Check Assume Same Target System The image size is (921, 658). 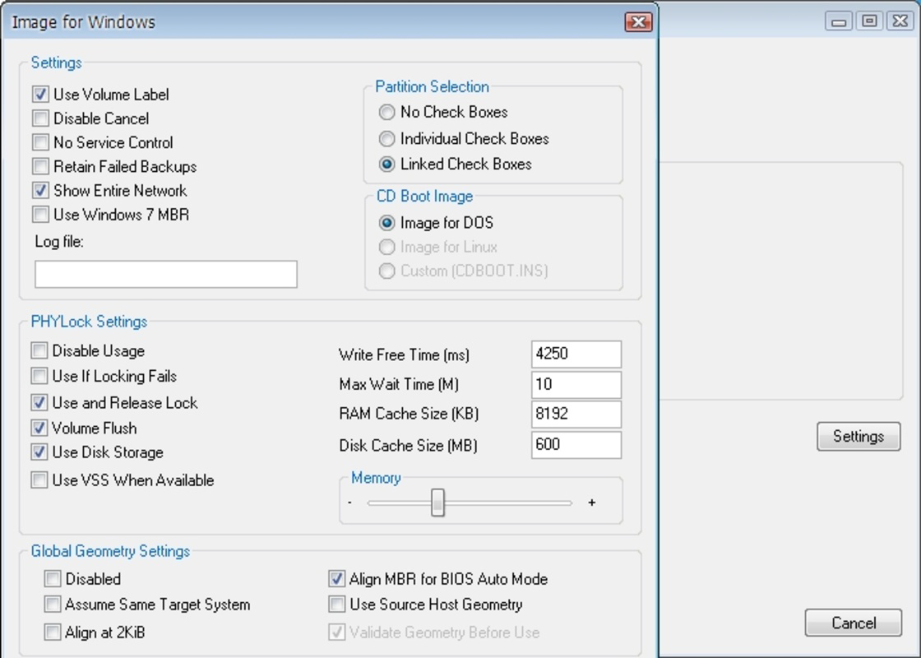[x=51, y=603]
